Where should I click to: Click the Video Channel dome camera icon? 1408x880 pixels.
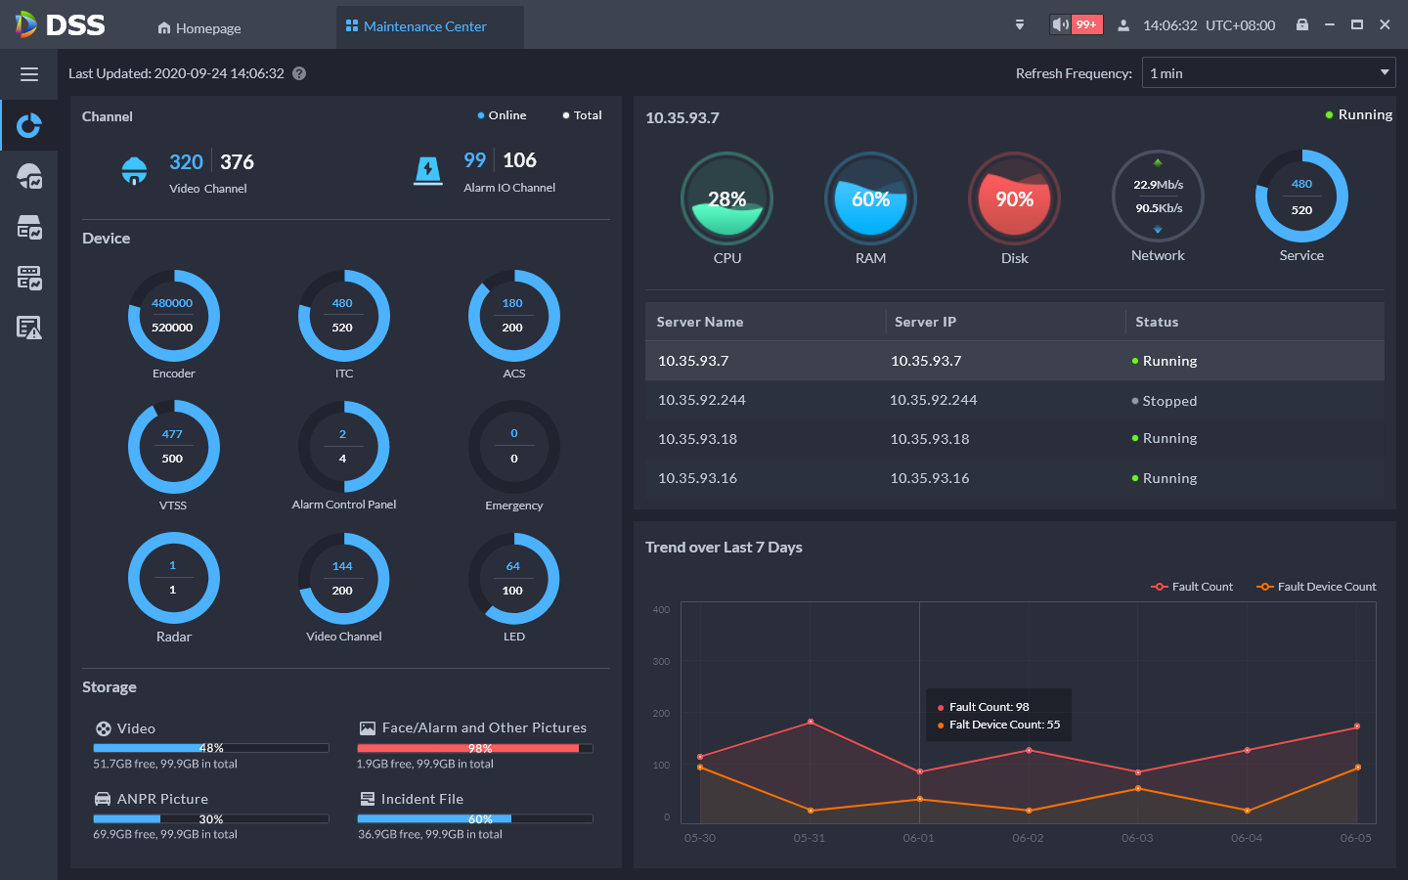[134, 170]
